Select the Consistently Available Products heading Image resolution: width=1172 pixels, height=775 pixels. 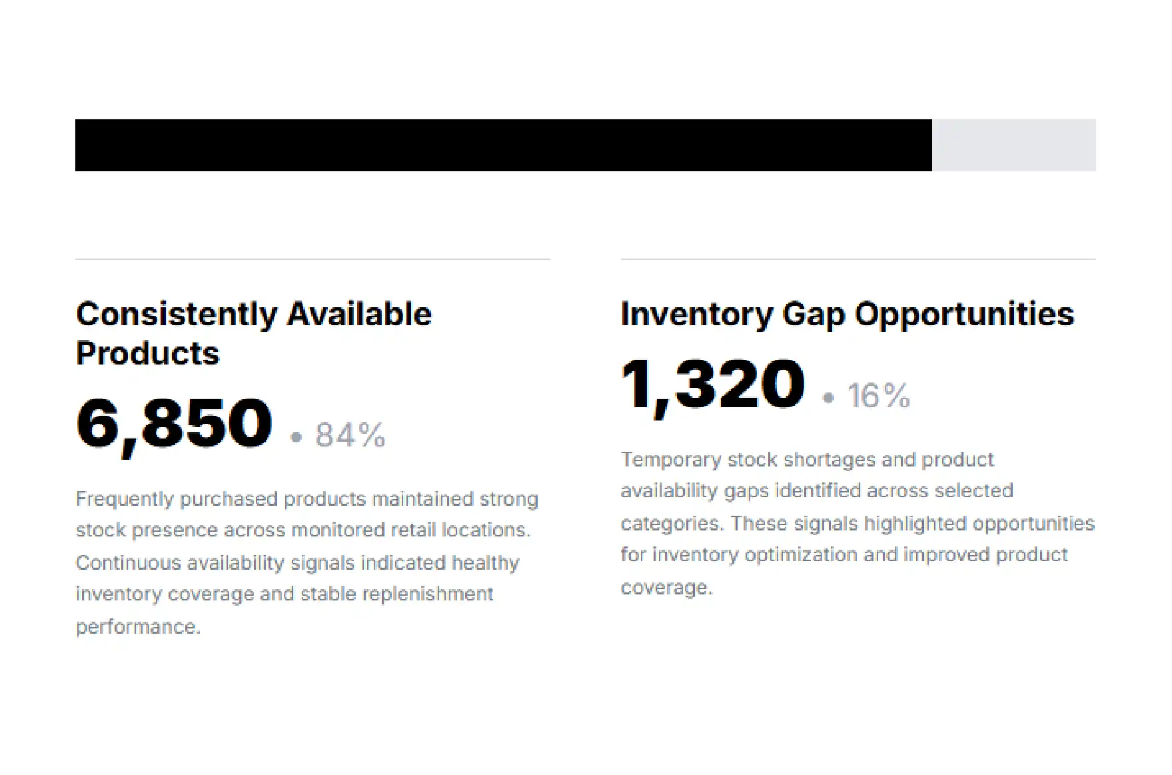(x=254, y=333)
